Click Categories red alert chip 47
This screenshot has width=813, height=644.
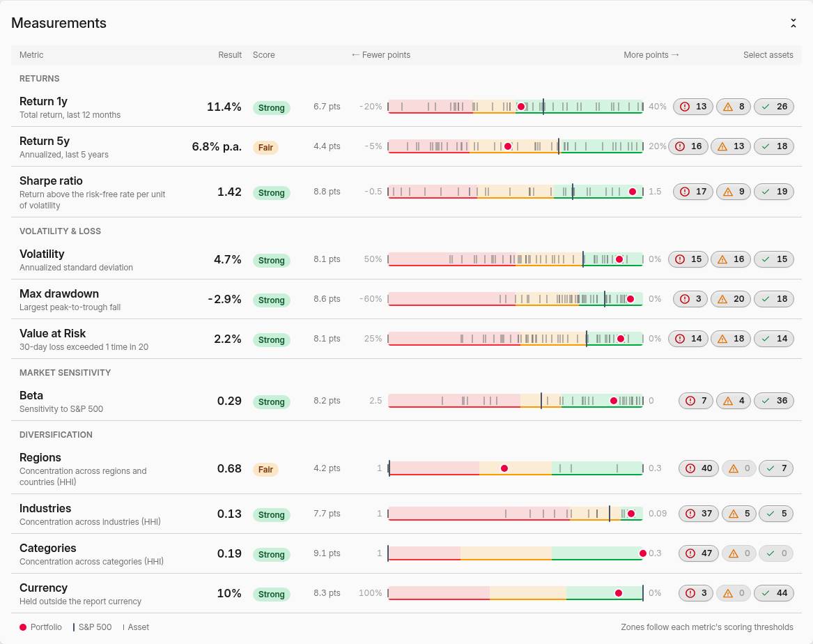(x=699, y=553)
